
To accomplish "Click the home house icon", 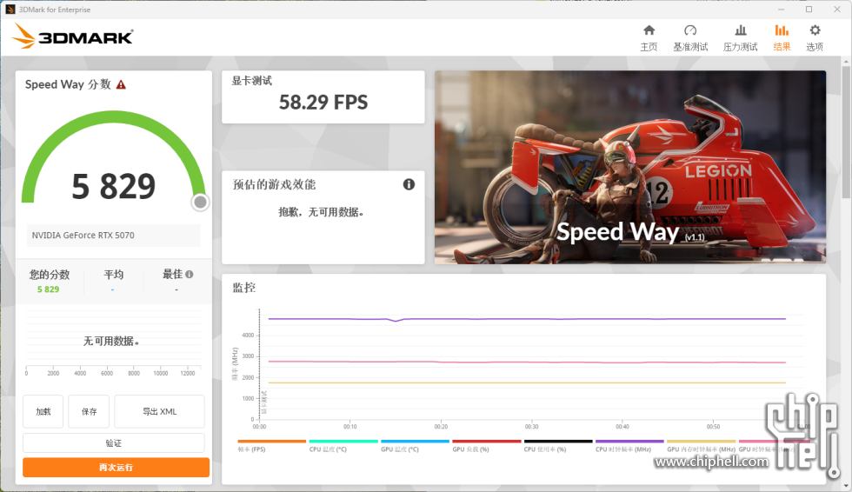I will (x=649, y=30).
